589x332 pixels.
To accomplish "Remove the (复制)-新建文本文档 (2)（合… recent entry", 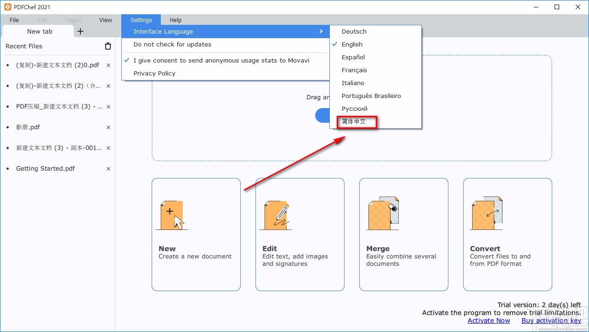I will pyautogui.click(x=108, y=86).
